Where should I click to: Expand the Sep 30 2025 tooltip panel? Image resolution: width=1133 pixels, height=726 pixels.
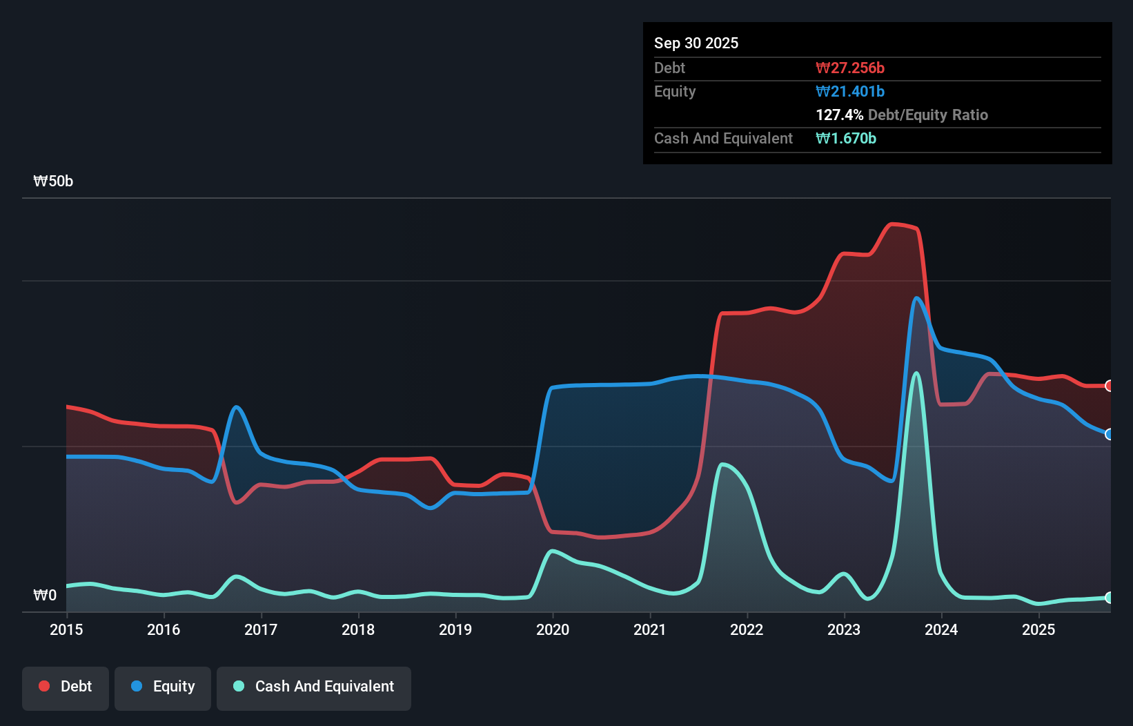tap(696, 43)
